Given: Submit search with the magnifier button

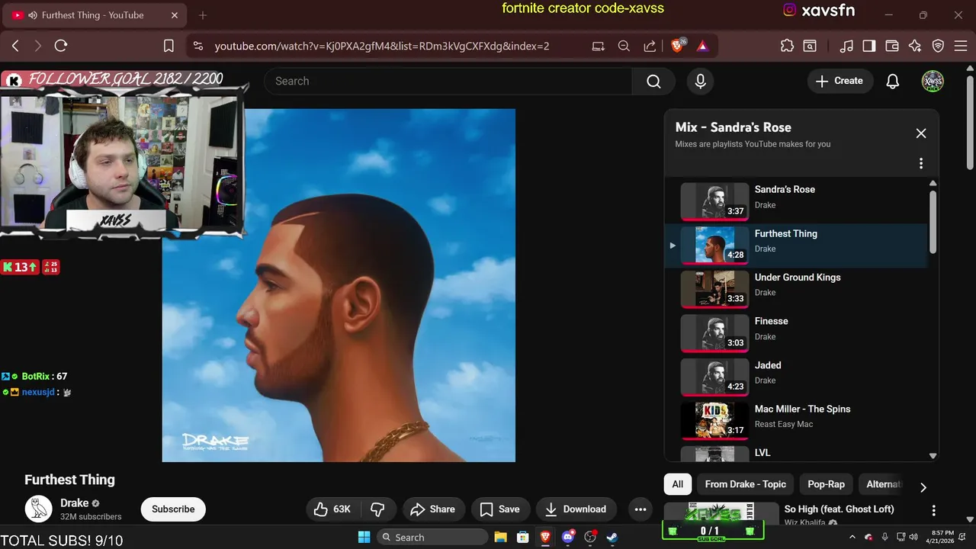Looking at the screenshot, I should [x=653, y=81].
